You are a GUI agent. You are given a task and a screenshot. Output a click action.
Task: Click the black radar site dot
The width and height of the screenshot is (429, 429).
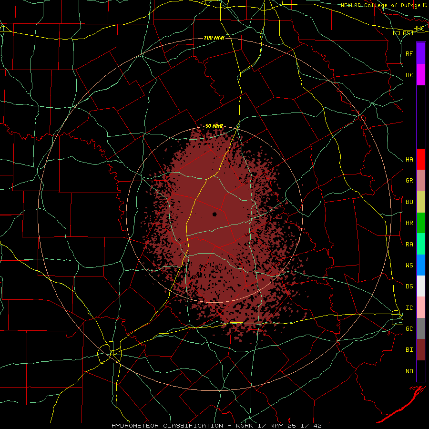pos(214,214)
